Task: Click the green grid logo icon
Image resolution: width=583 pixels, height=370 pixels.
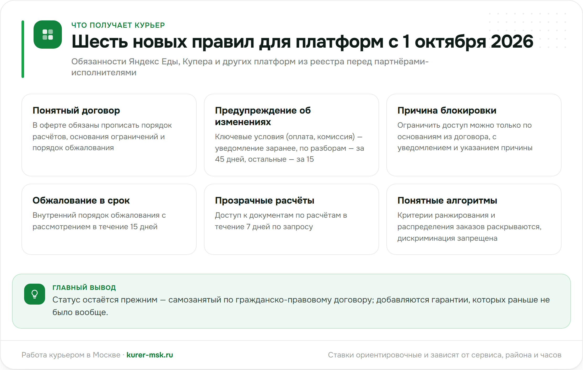Action: (48, 35)
